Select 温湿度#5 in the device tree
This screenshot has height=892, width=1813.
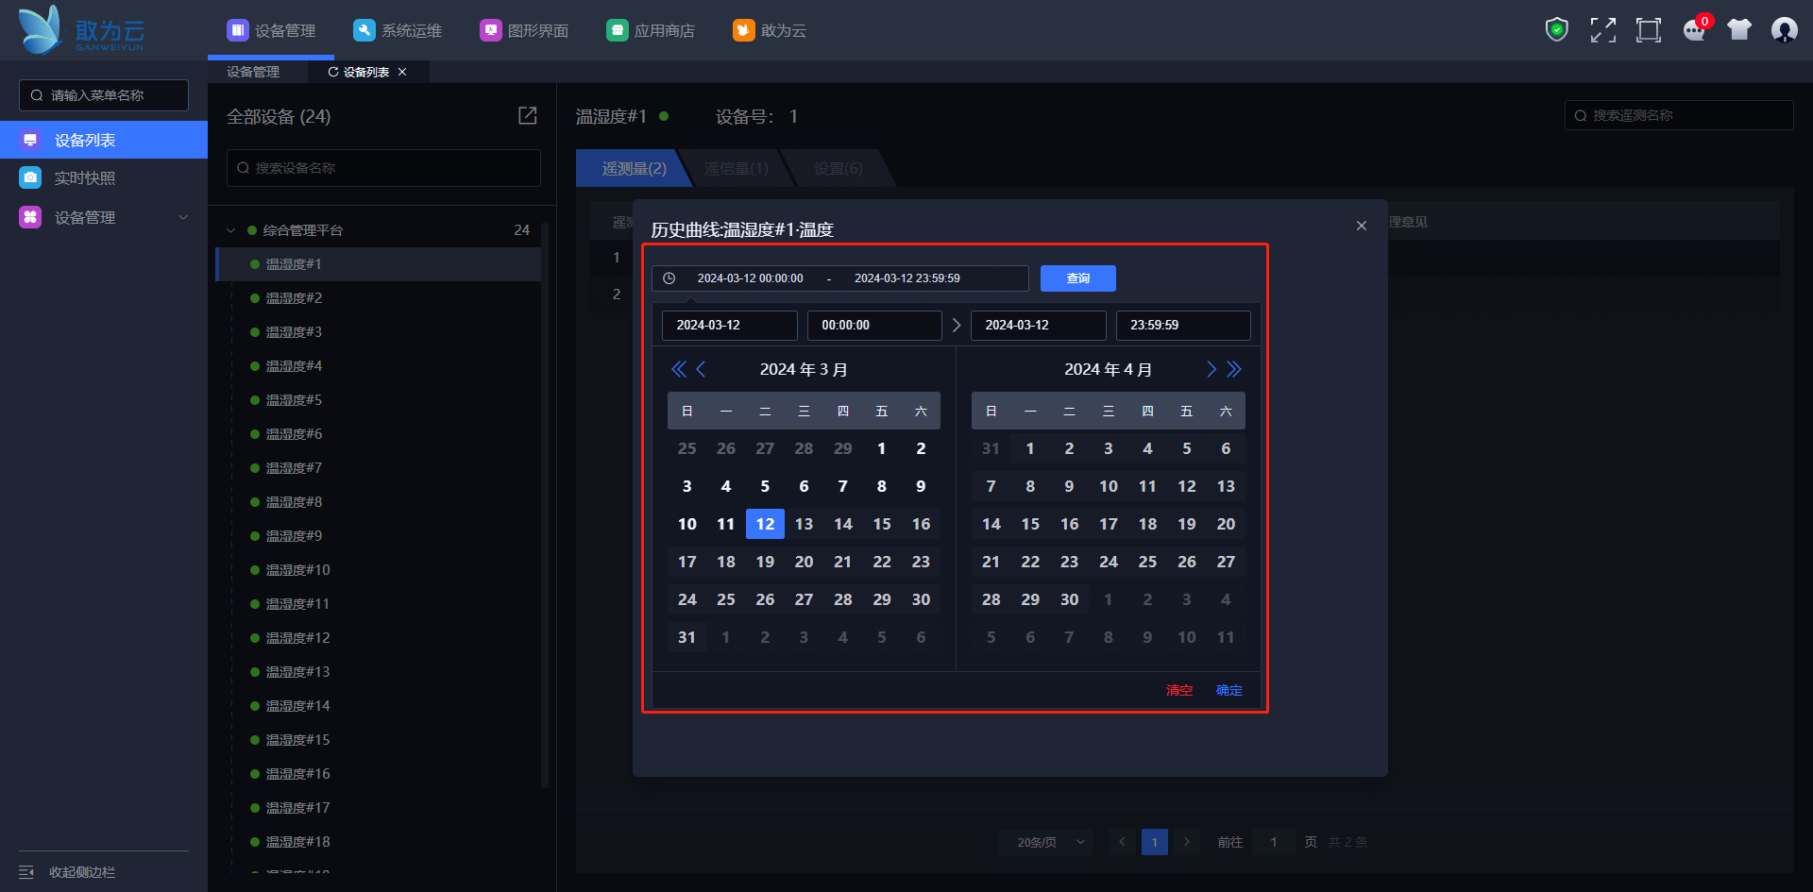294,400
